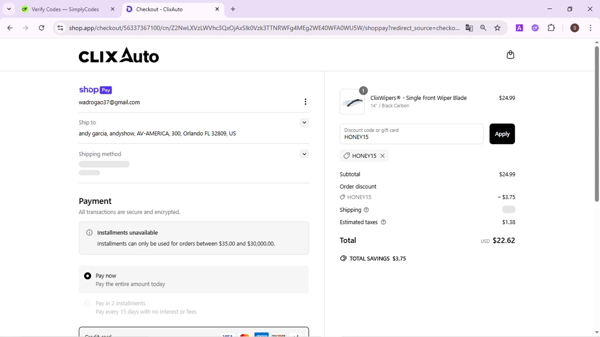Click the discount amount – $3.75
Viewport: 600px width, 337px height.
tap(506, 197)
